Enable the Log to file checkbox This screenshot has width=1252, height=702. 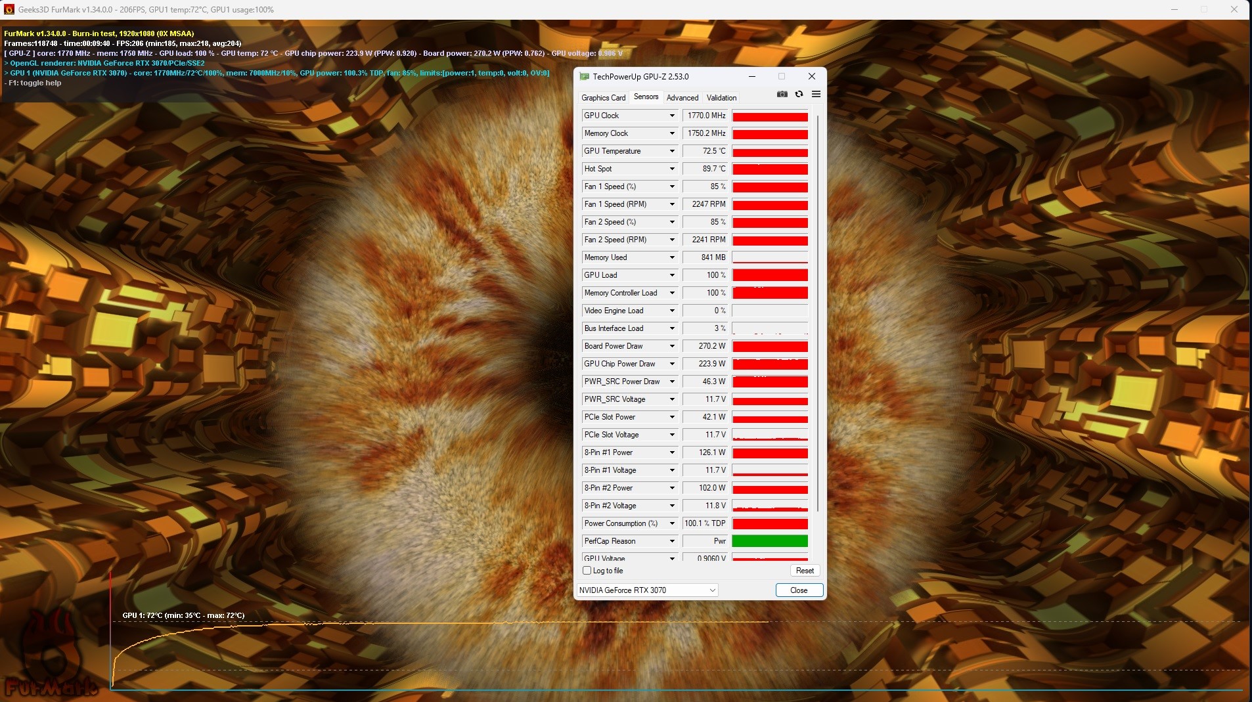(x=587, y=571)
